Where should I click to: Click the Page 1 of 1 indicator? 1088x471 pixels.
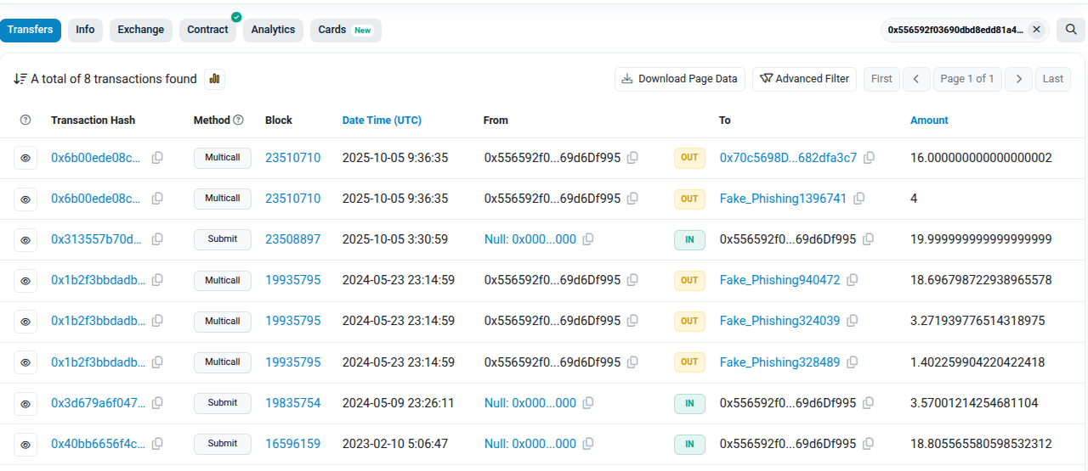967,79
